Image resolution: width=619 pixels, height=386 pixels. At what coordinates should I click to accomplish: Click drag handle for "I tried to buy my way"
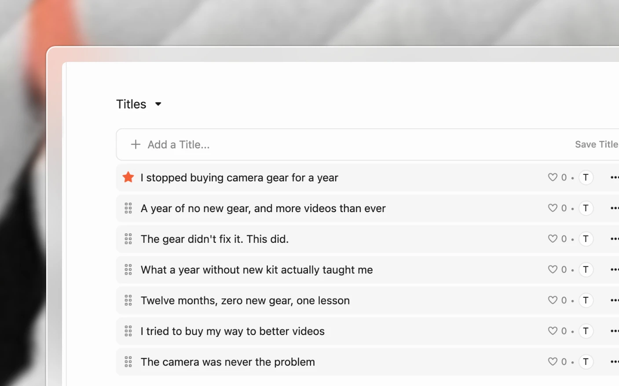coord(128,331)
